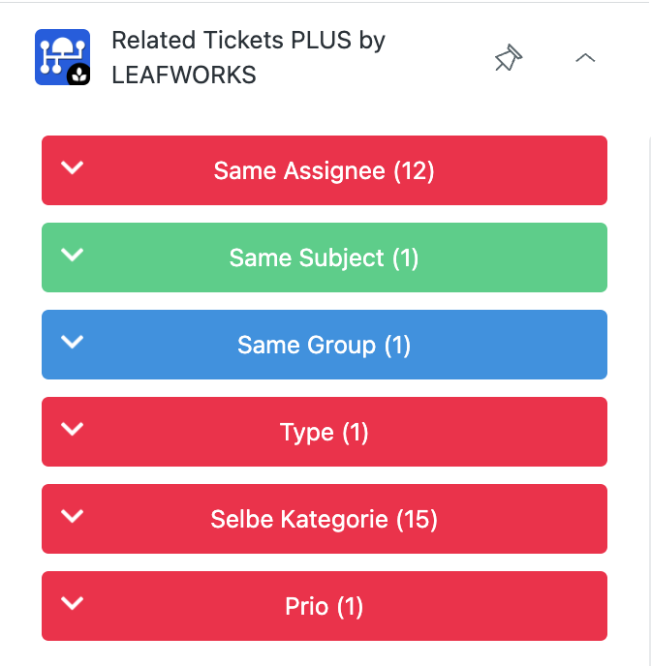Image resolution: width=651 pixels, height=666 pixels.
Task: Select the Type section label
Action: 307,433
